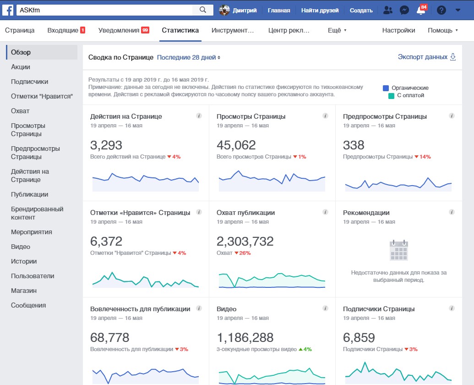474x385 pixels.
Task: Go to Главная in top bar
Action: click(279, 10)
